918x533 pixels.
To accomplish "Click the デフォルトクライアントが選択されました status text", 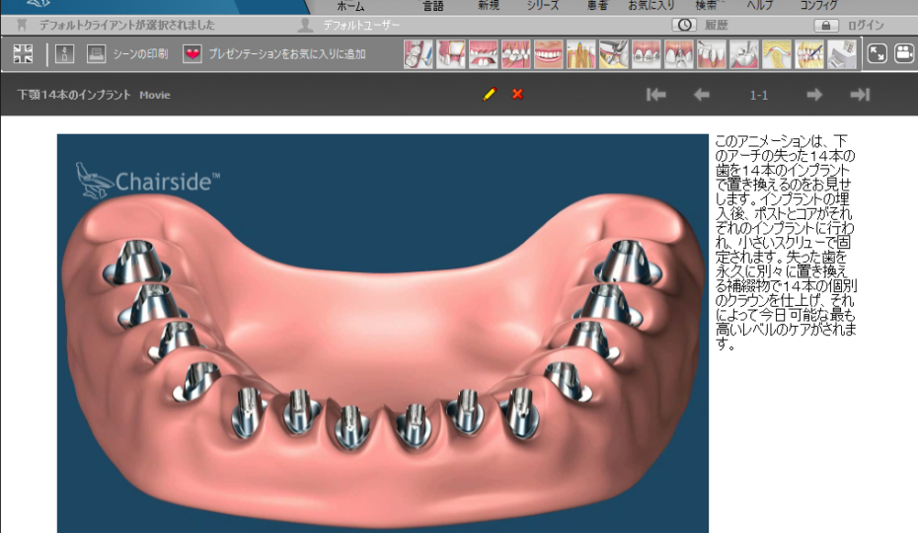I will [x=127, y=26].
